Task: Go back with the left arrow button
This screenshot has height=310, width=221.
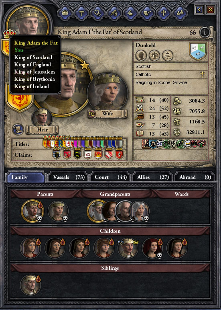Action: (199, 9)
